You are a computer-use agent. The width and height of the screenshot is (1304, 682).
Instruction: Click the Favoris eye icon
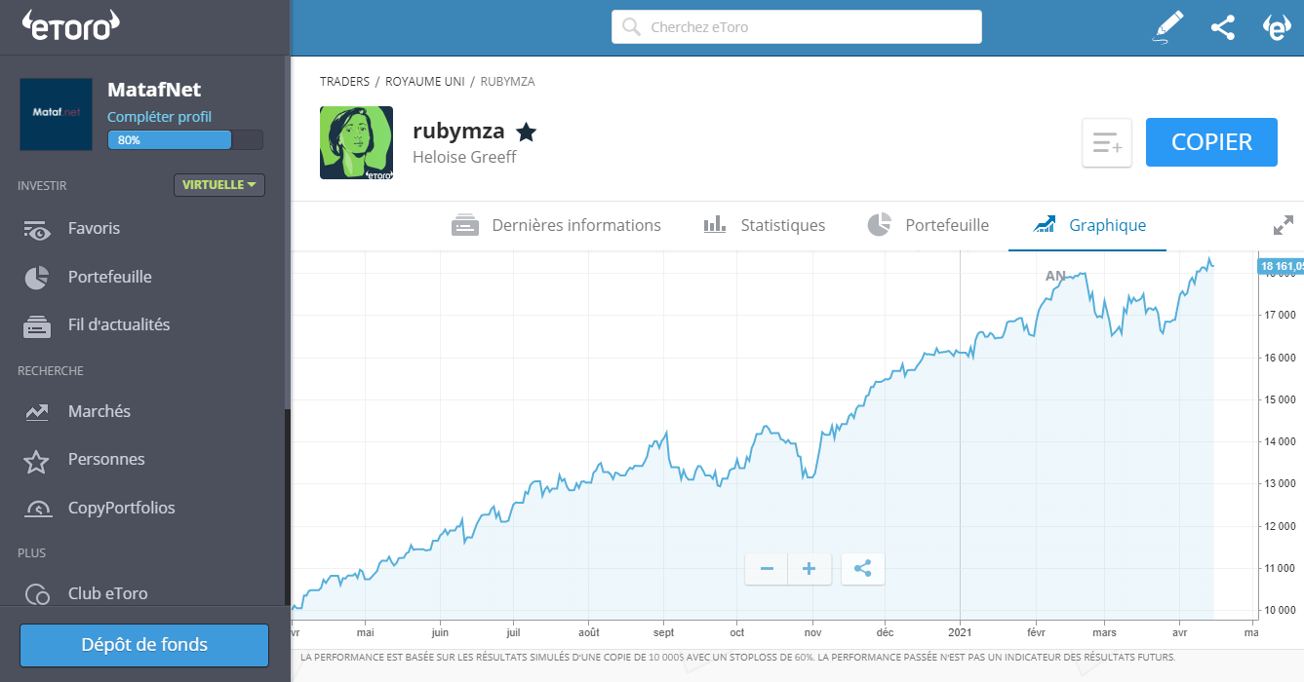point(37,230)
